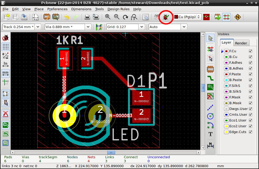
Task: Open the F.Cu layer selector dropdown
Action: 187,17
